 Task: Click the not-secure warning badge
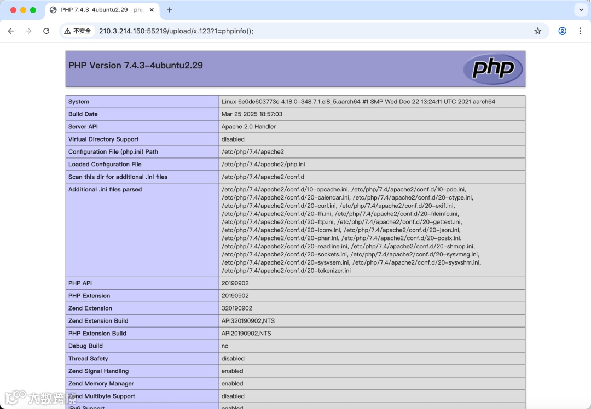coord(78,31)
